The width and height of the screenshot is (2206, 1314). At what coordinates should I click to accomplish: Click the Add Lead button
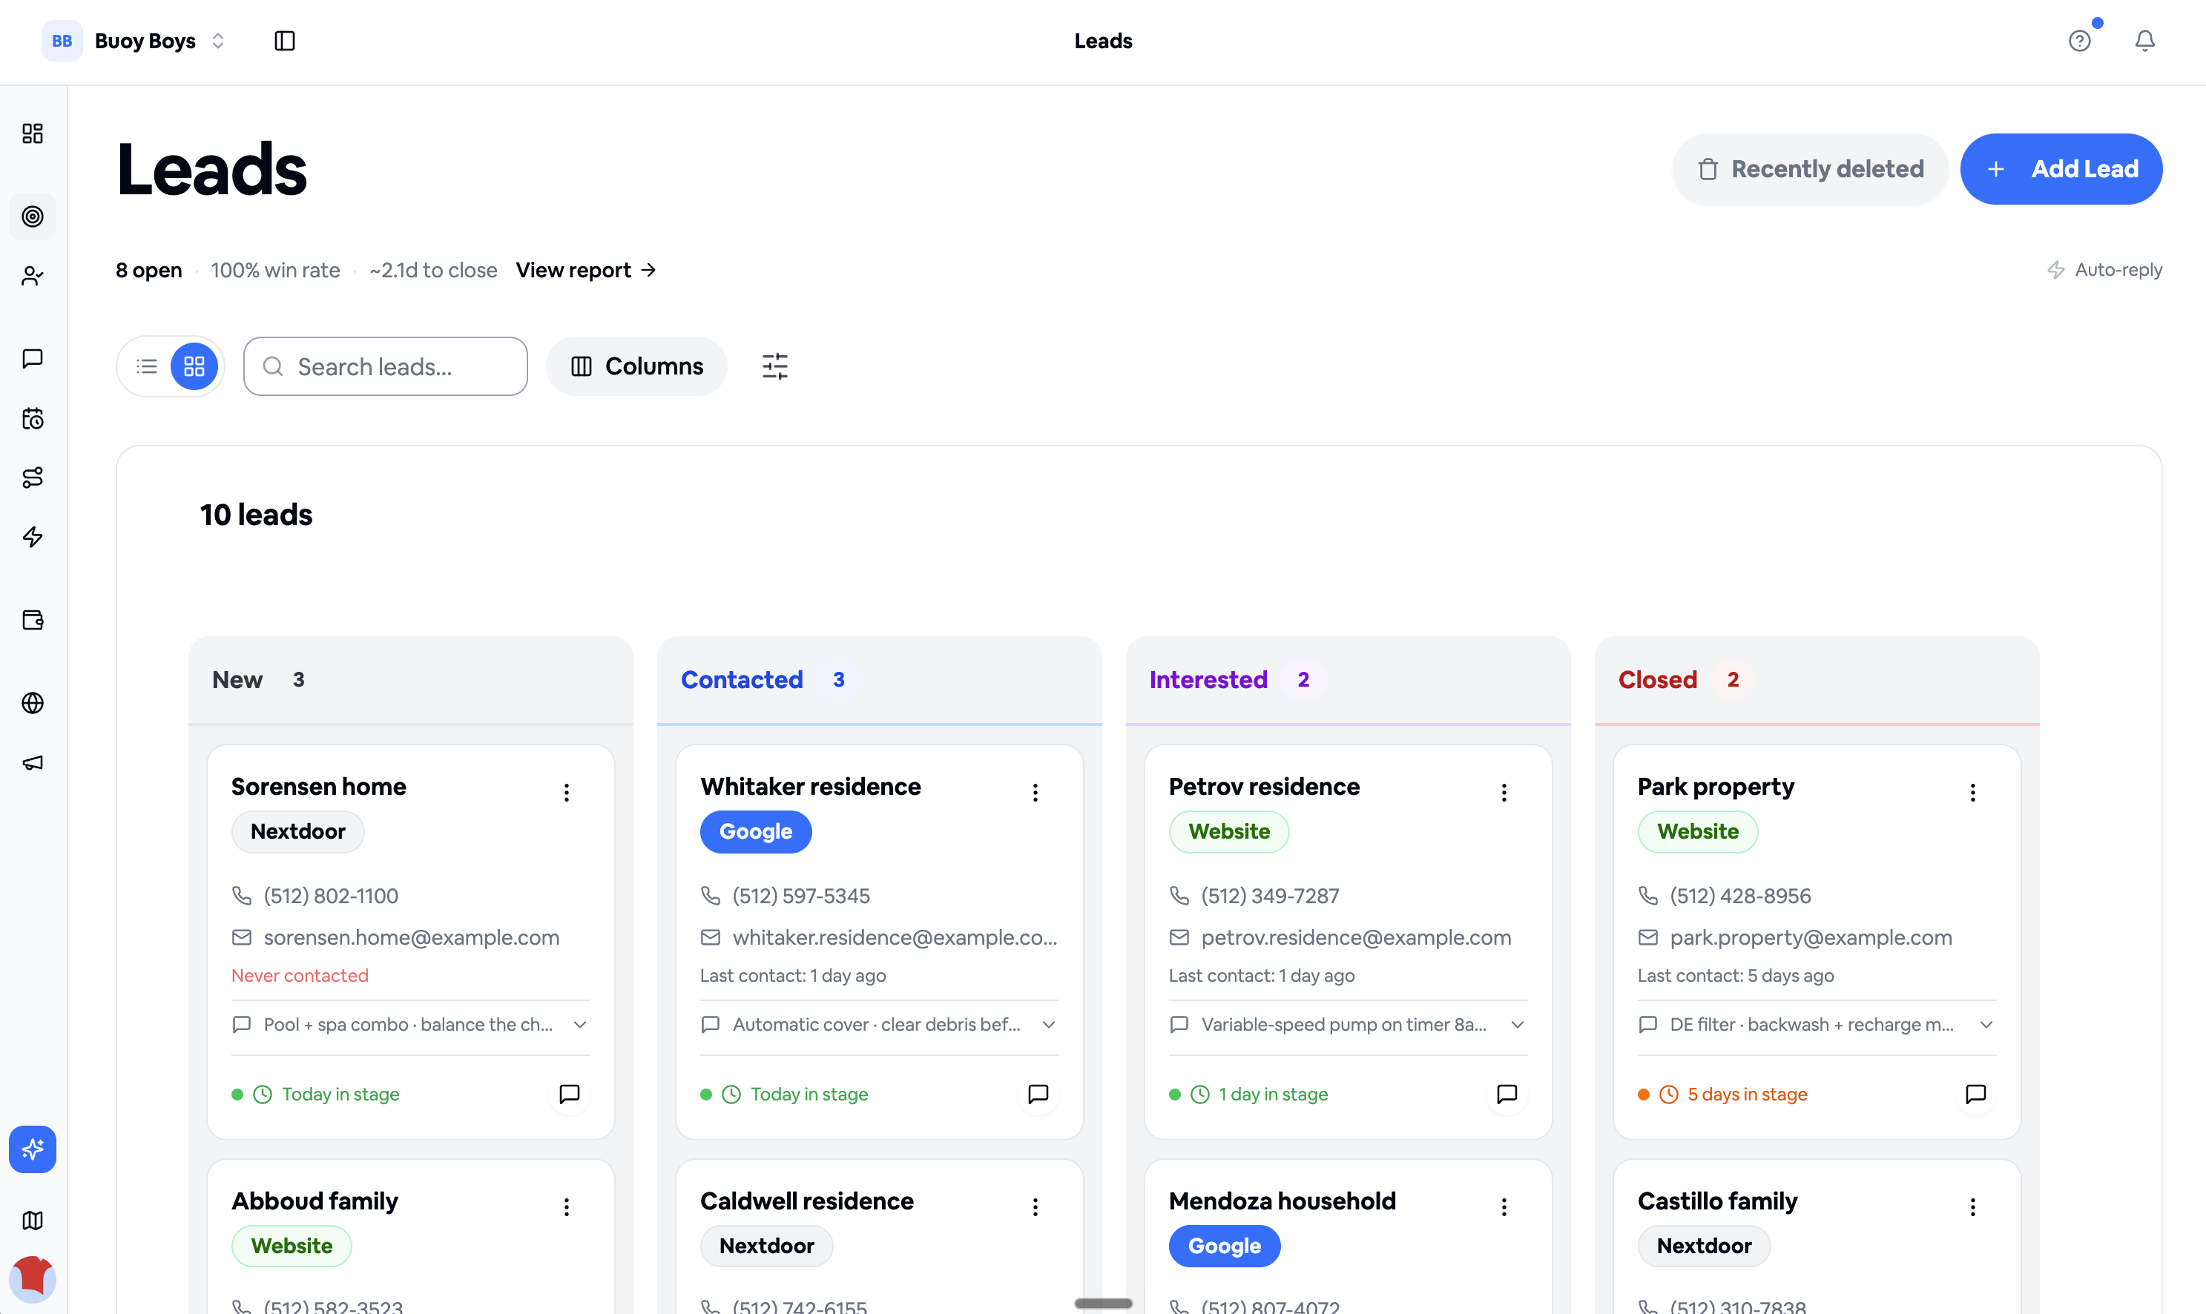2061,169
